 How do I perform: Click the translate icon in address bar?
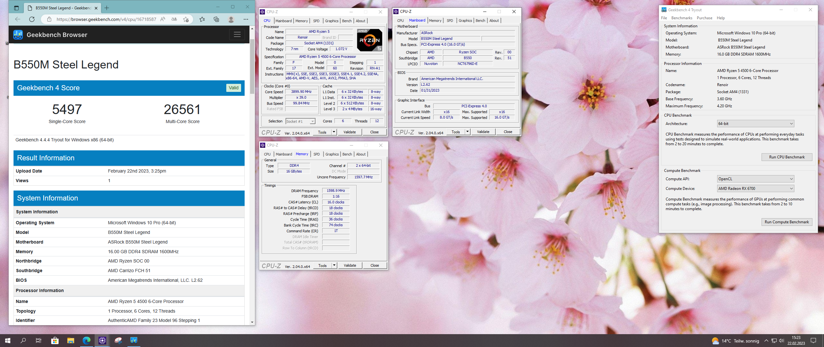174,19
